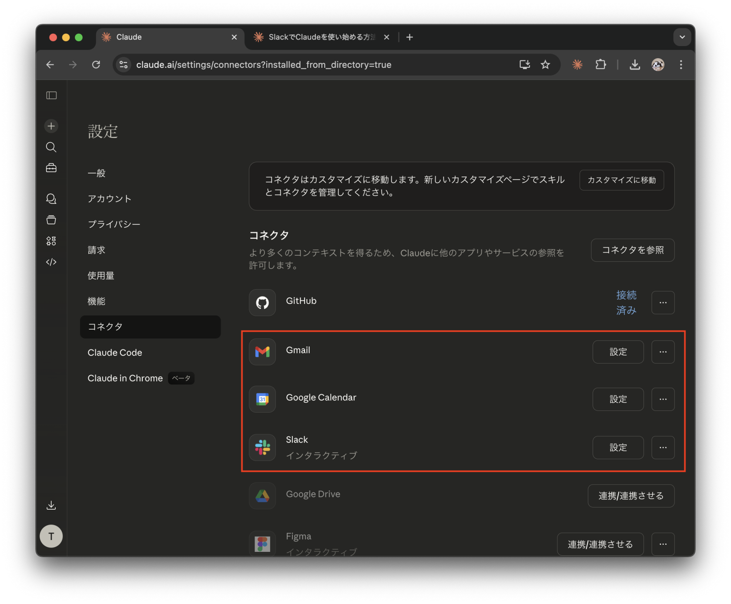The height and width of the screenshot is (604, 731).
Task: Open the Claude extension icon in the toolbar
Action: point(577,64)
